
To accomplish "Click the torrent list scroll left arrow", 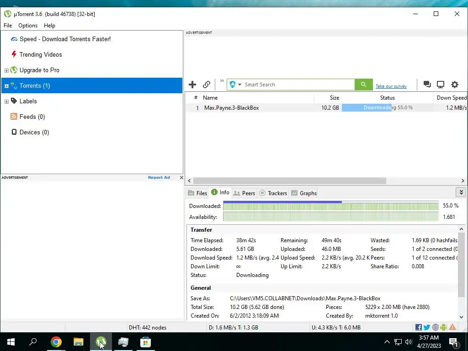I will 189,181.
